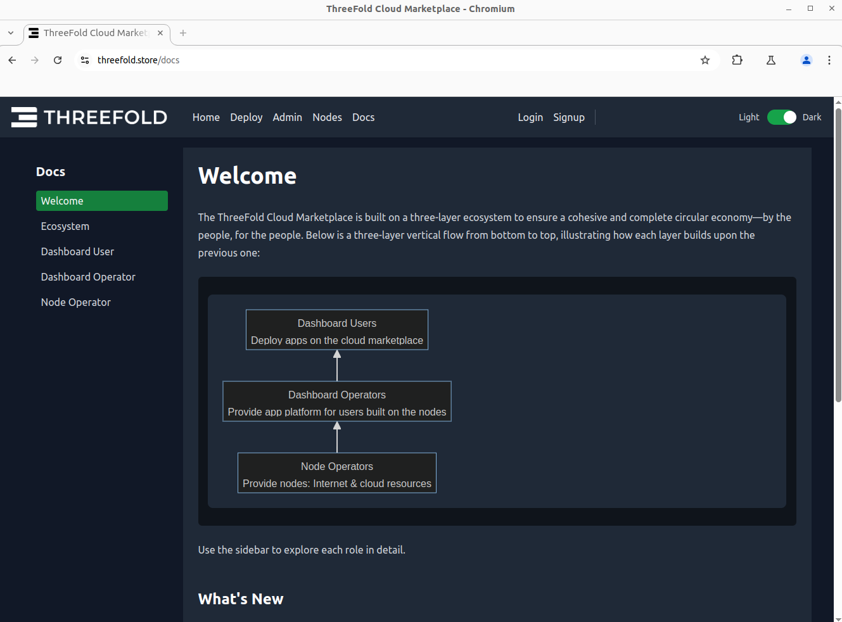Reload the page with the refresh icon
This screenshot has height=622, width=842.
coord(58,60)
